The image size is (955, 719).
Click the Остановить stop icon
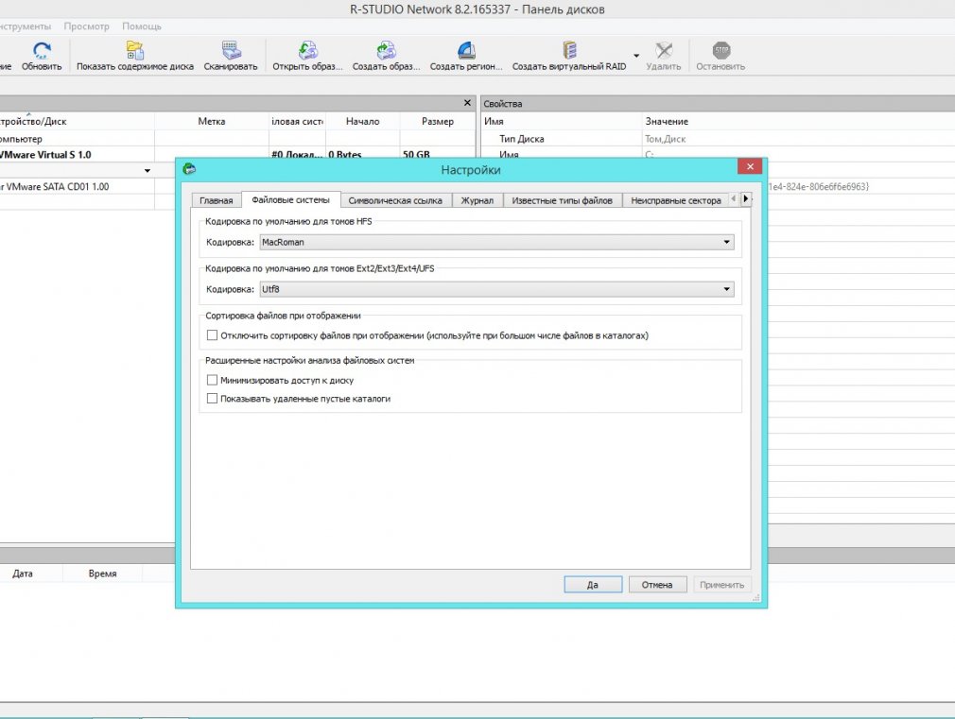click(x=721, y=50)
